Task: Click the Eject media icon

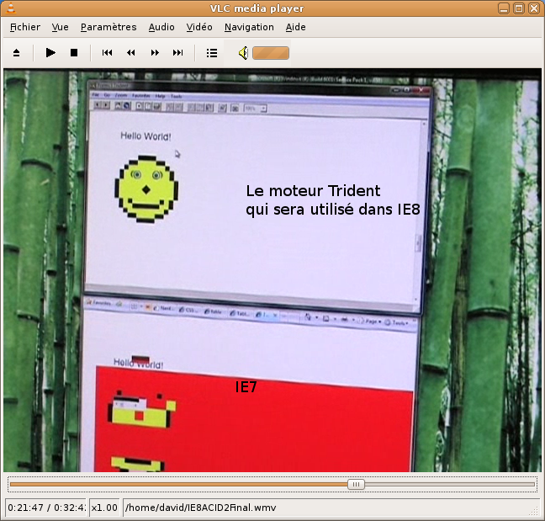Action: 17,53
